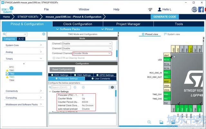Expand Middleware and Software Packs category
206x129 pixels.
tap(23, 105)
